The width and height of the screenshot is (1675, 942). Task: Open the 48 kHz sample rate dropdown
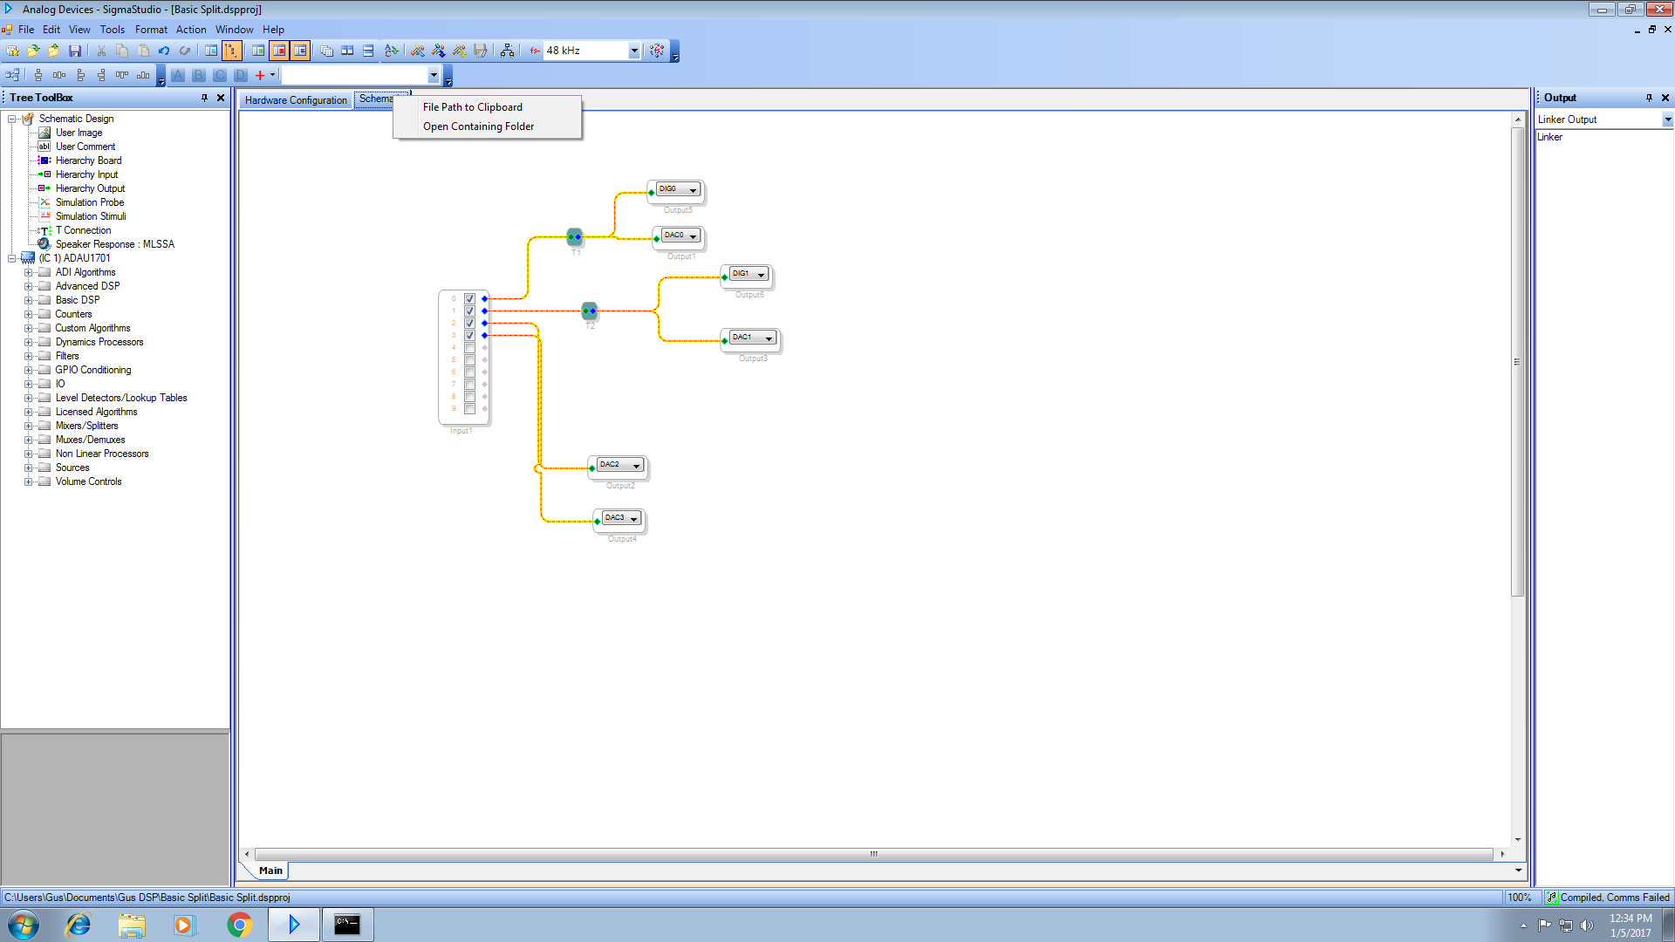point(634,51)
